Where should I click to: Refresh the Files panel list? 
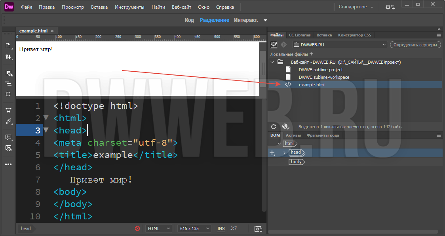point(274,127)
